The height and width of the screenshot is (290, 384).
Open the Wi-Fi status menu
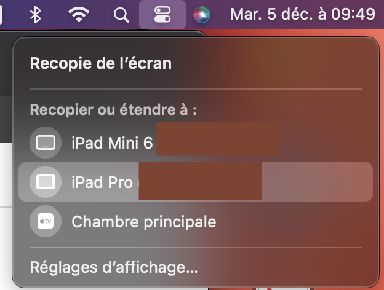point(77,15)
